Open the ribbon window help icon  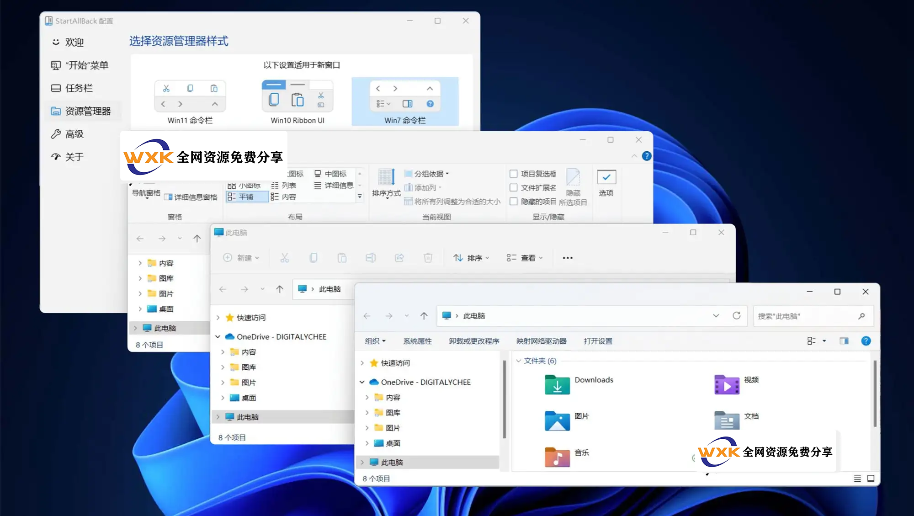(647, 156)
